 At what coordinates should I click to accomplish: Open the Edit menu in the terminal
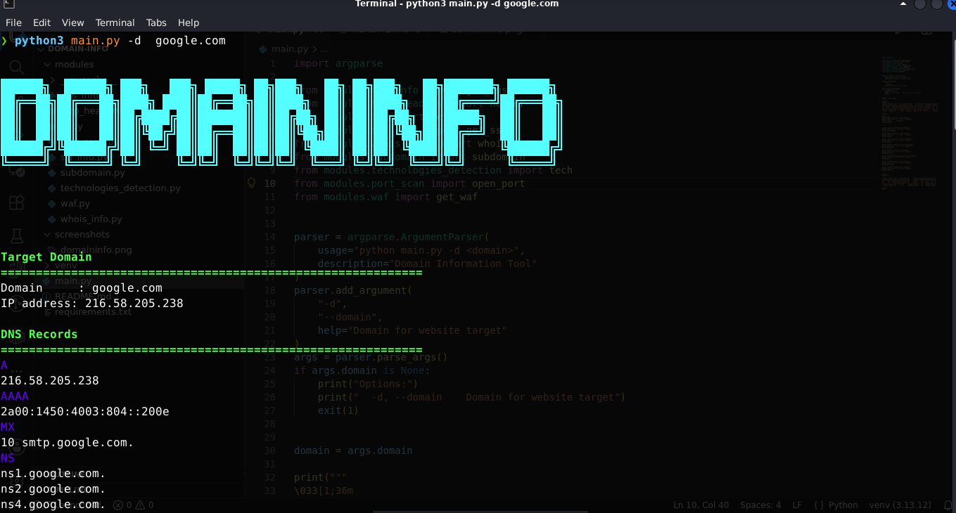(42, 22)
